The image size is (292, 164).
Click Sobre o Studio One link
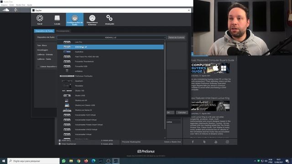click(x=172, y=142)
